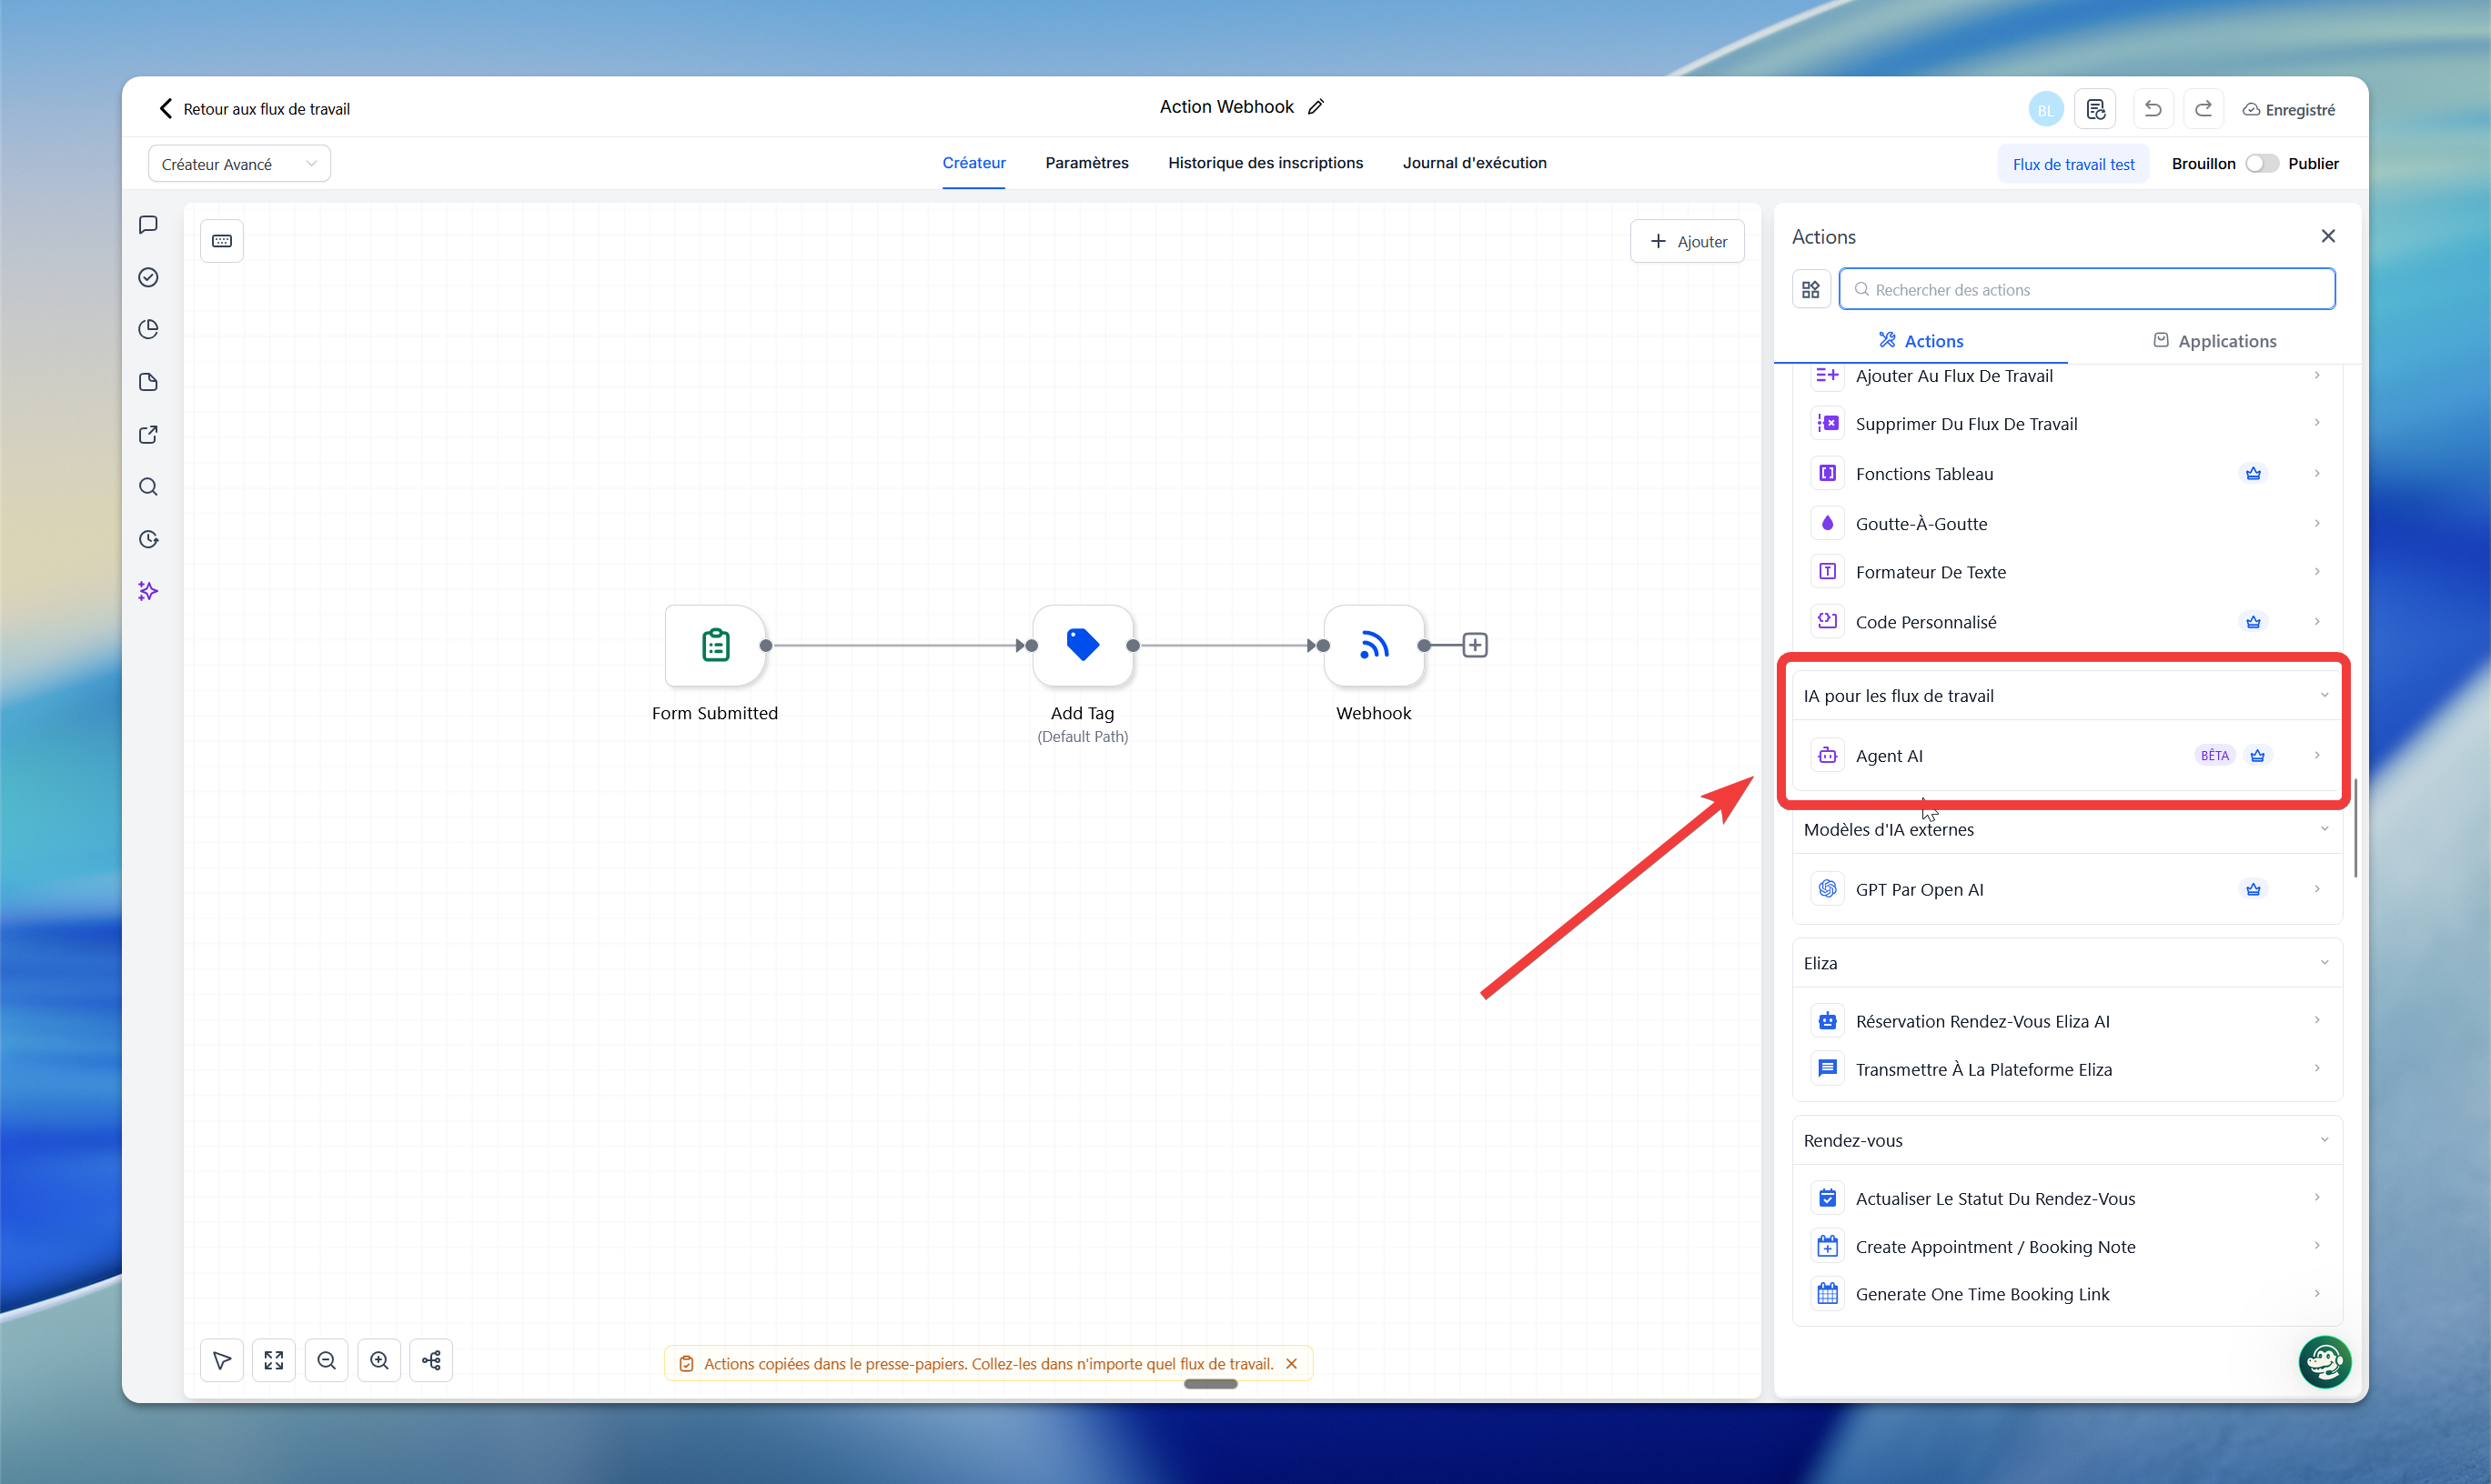This screenshot has width=2491, height=1484.
Task: Select the pointer tool on canvas toolbar
Action: pos(222,1360)
